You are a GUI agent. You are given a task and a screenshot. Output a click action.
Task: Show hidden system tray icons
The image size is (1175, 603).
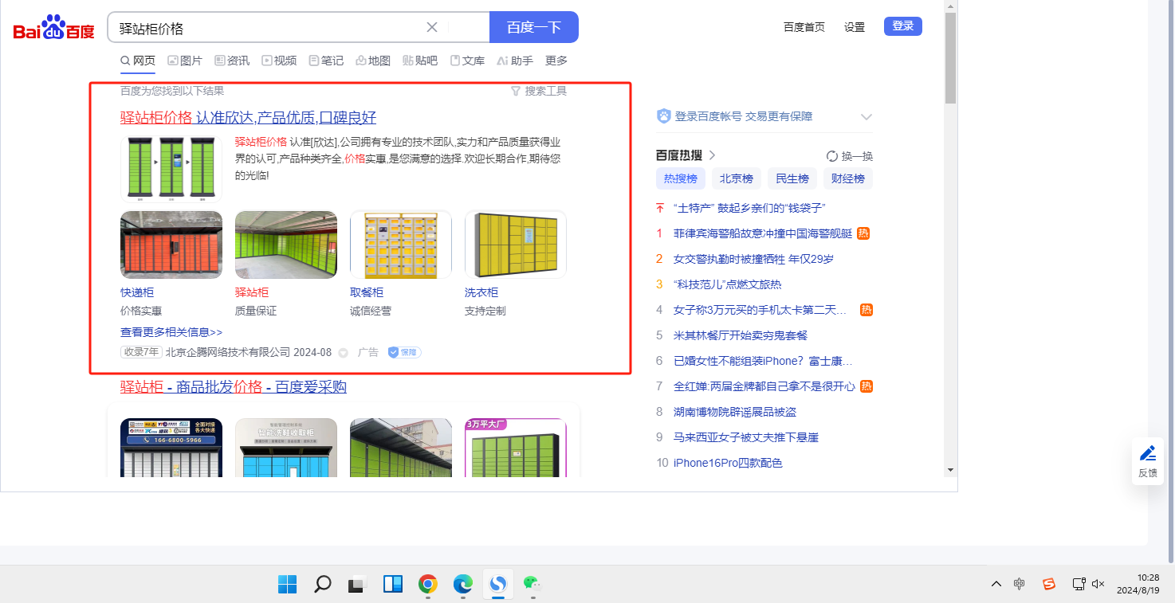[x=996, y=584]
